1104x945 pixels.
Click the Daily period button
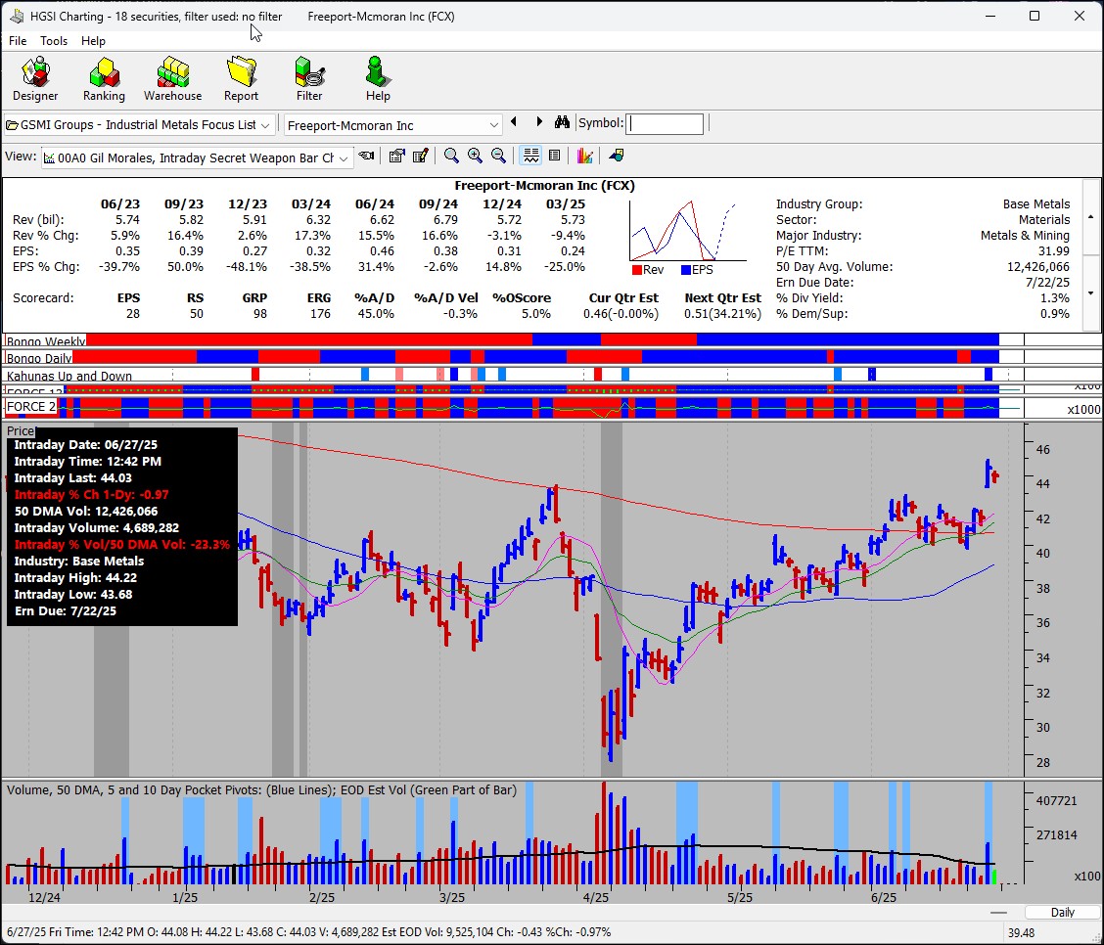[x=1063, y=912]
